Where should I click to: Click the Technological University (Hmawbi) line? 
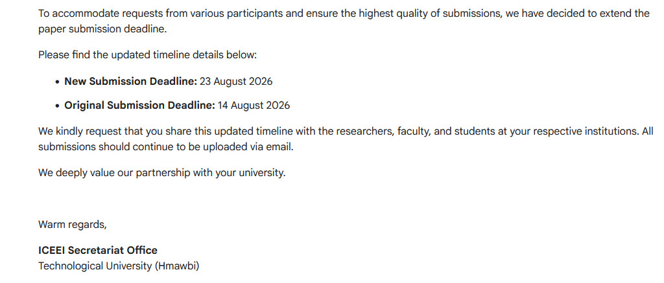[119, 266]
